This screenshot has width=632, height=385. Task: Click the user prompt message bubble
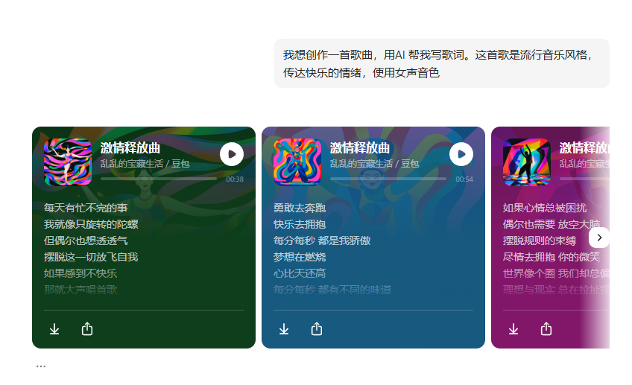442,63
